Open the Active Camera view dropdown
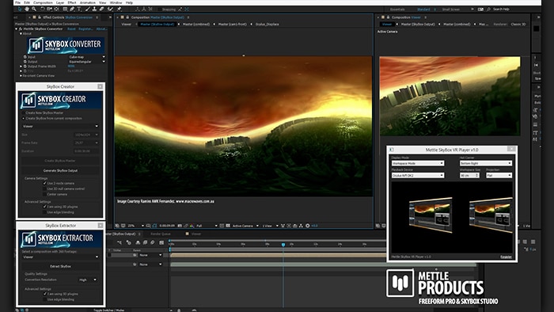The width and height of the screenshot is (554, 312). [245, 226]
